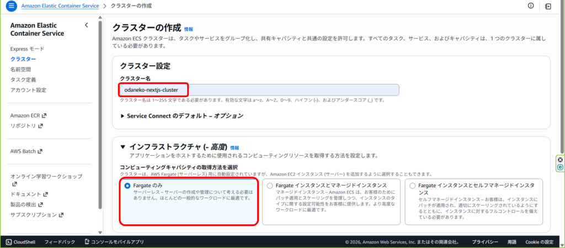Click the Amazon Elastic Container Service breadcrumb

[60, 6]
